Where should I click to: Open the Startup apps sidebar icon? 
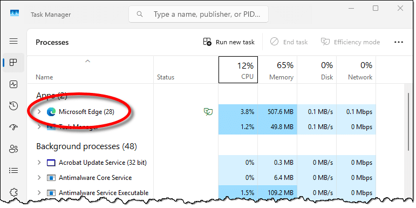pos(13,128)
